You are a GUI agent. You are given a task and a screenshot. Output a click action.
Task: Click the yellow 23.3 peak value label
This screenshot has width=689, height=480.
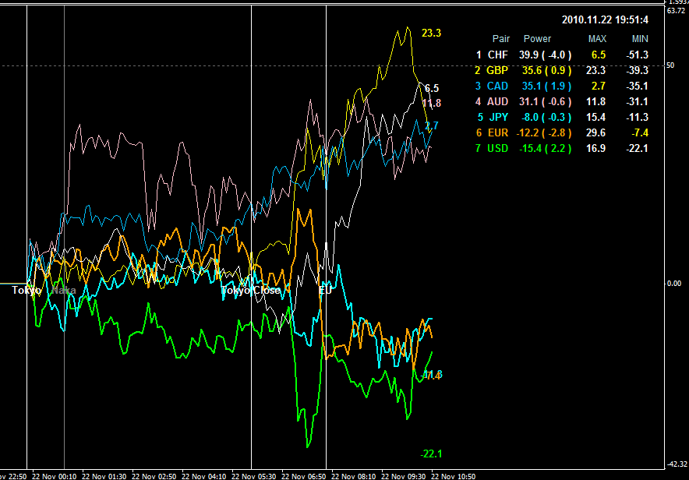[x=431, y=34]
